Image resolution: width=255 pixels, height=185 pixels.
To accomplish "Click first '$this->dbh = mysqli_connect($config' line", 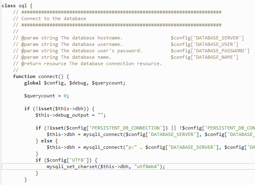I will (x=151, y=135).
